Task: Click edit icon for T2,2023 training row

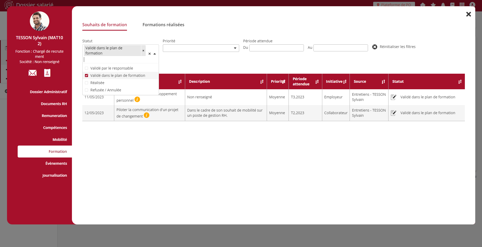Action: coord(393,113)
